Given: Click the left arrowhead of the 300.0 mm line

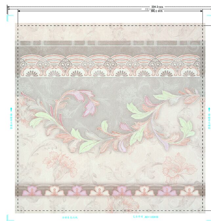Looking at the screenshot, I should click(x=19, y=11).
